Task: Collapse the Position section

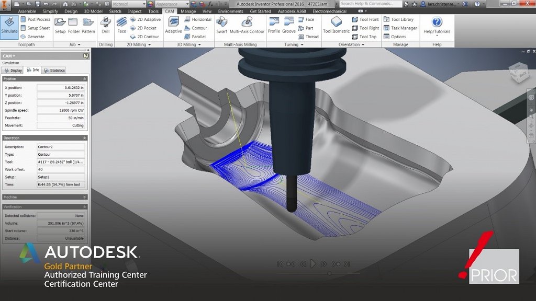Action: pyautogui.click(x=85, y=79)
